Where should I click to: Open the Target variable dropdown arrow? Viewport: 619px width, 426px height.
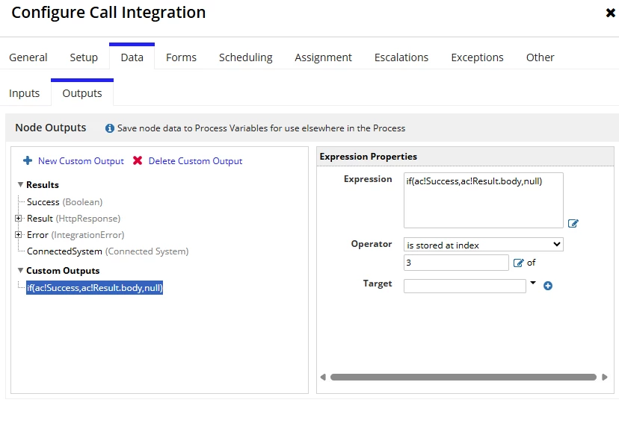pyautogui.click(x=533, y=283)
